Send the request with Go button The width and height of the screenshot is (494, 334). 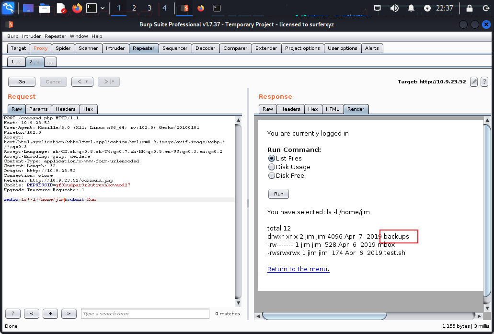pos(22,81)
